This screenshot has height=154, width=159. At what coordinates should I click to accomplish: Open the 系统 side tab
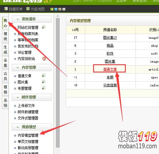click(5, 103)
